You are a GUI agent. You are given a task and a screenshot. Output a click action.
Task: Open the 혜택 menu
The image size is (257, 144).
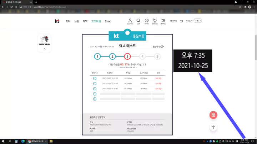[x=85, y=21]
